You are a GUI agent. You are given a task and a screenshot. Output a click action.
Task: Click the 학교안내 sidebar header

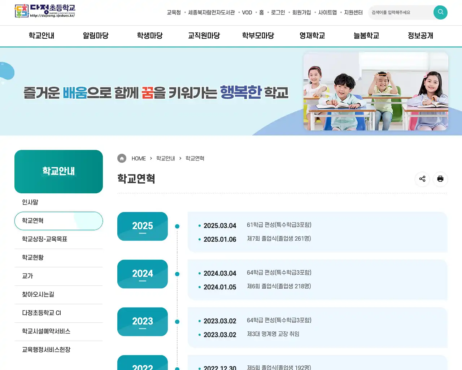(58, 172)
